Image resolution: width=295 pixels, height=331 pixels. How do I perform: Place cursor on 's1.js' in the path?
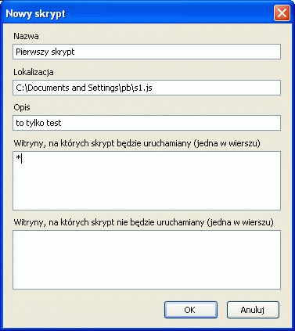click(142, 88)
